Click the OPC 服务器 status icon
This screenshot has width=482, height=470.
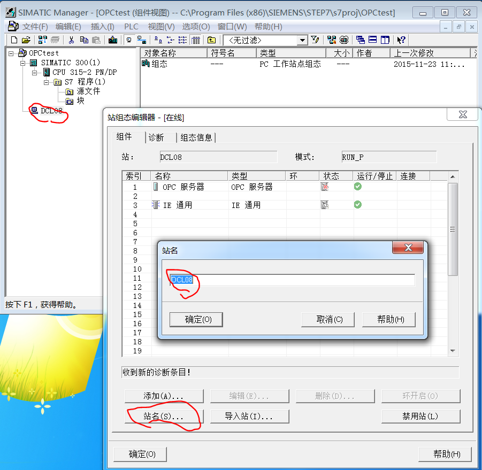point(325,187)
